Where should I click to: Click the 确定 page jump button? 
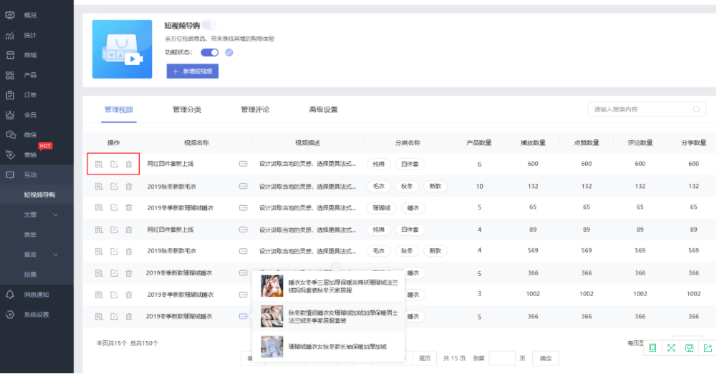point(546,358)
